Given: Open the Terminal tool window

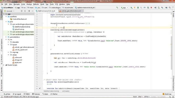Looking at the screenshot, I should coord(36,94).
